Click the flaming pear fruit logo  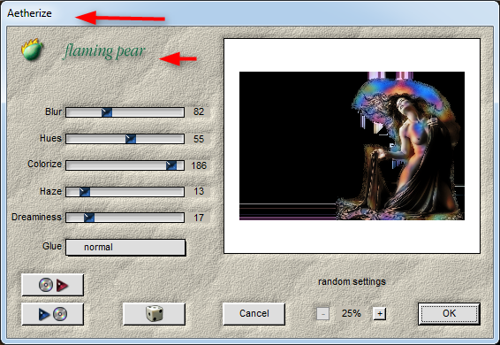pyautogui.click(x=32, y=50)
